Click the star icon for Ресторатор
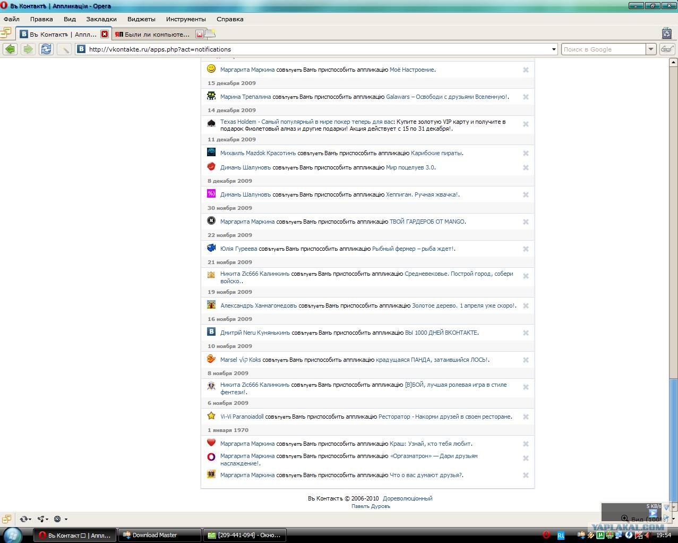 tap(211, 415)
